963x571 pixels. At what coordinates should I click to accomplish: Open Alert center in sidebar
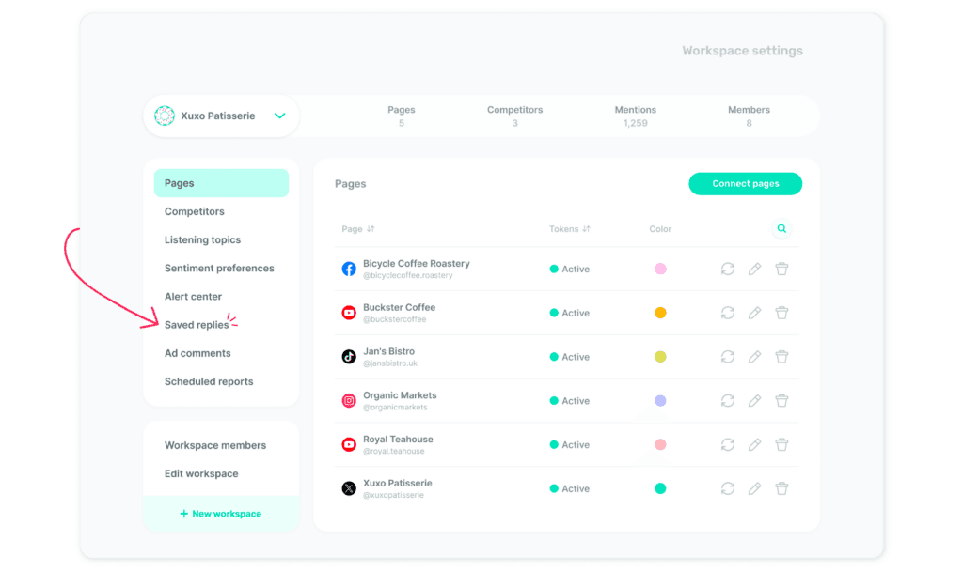(x=193, y=296)
